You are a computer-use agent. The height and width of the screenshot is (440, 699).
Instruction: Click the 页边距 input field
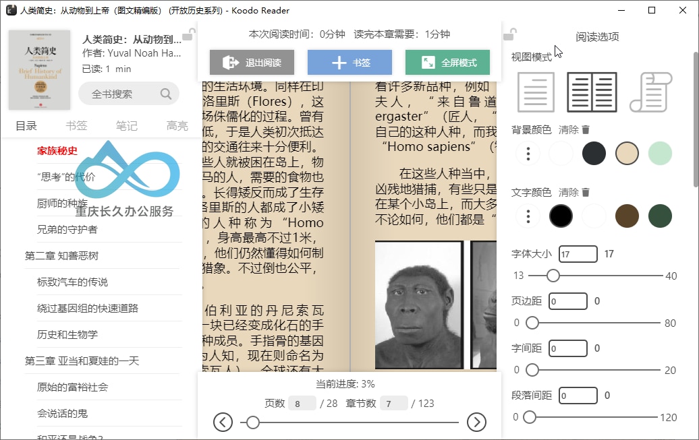pyautogui.click(x=568, y=301)
